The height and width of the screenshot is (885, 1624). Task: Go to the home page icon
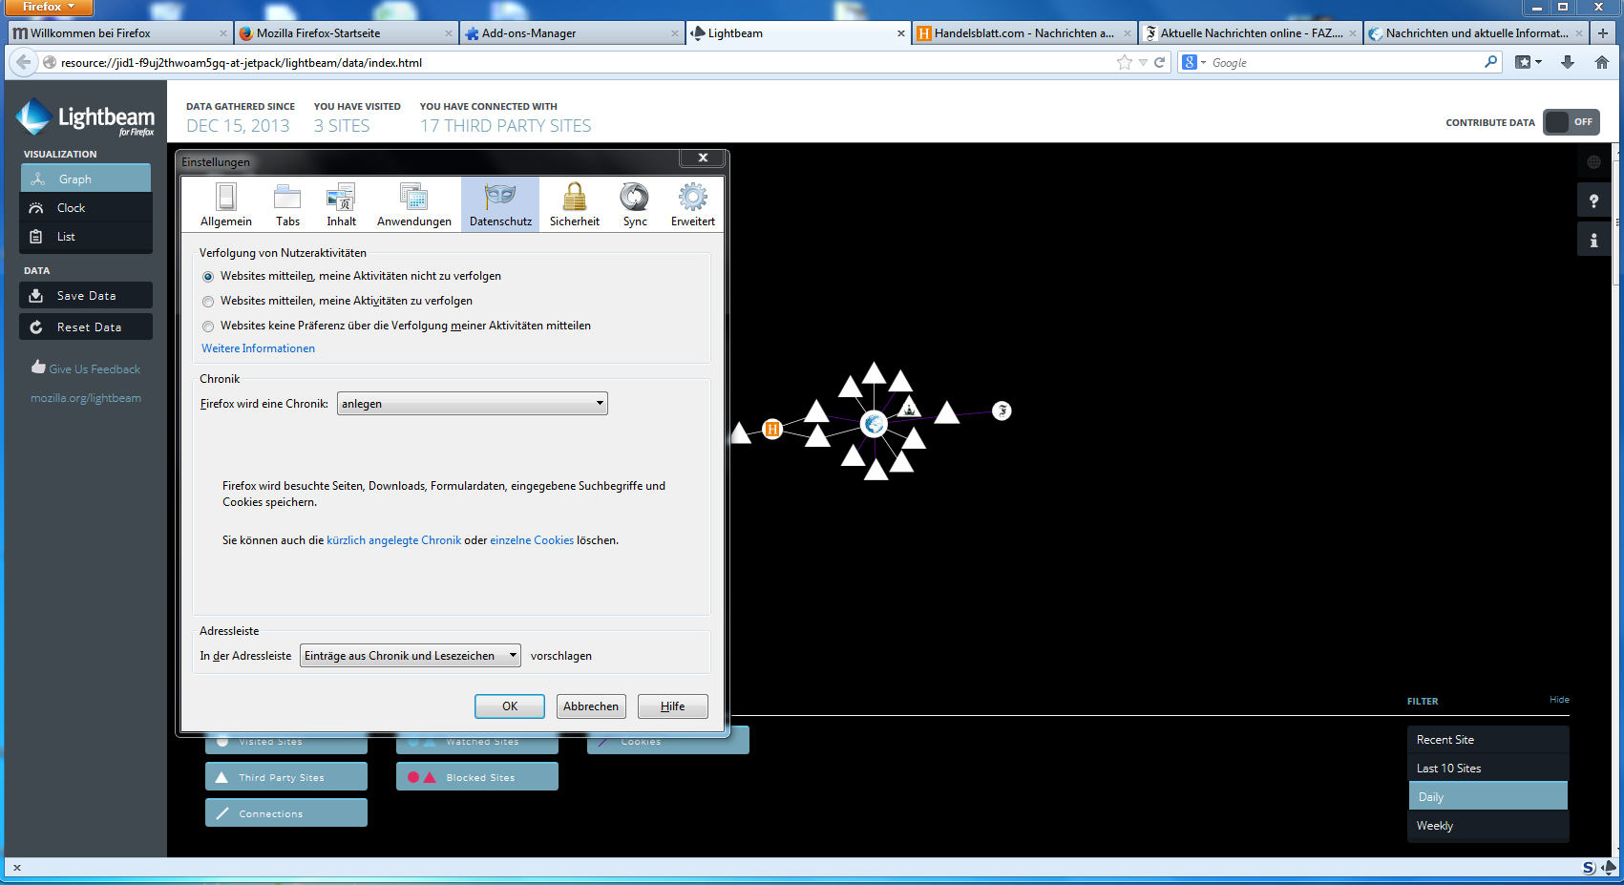click(x=1602, y=62)
